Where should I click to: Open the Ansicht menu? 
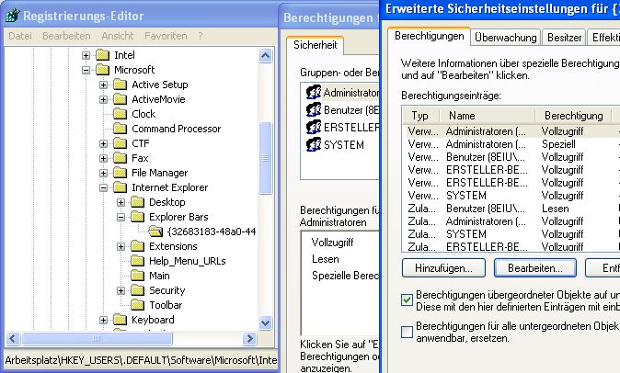tap(118, 36)
